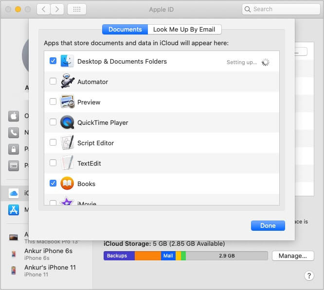Enable the Preview checkbox
This screenshot has height=290, width=324.
53,102
